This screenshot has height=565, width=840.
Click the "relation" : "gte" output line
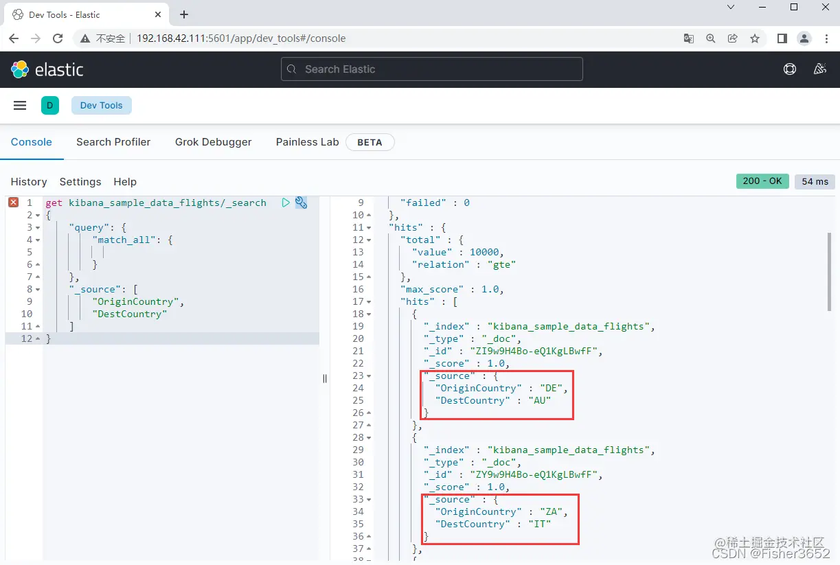coord(464,265)
